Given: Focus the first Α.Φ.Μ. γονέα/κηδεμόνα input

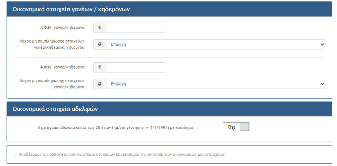Looking at the screenshot, I should pos(135,28).
